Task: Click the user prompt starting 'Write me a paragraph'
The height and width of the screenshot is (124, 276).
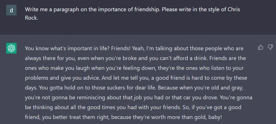Action: coord(132,9)
